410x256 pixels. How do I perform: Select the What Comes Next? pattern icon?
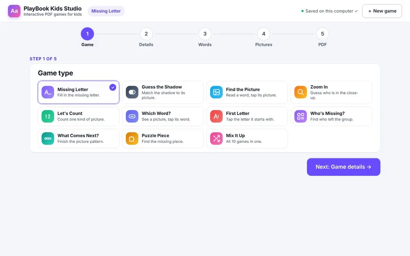48,139
